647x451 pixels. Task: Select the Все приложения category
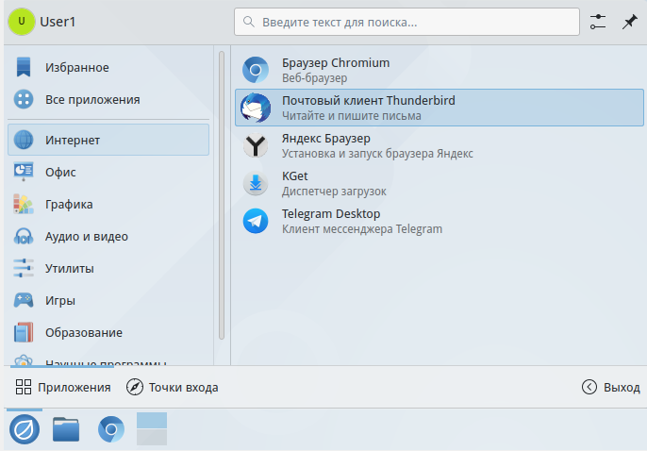(x=91, y=99)
